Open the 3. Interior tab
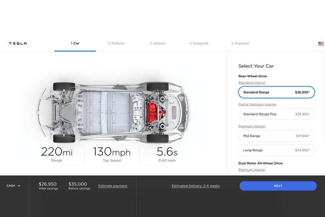Viewport: 325px width, 217px height. [158, 43]
